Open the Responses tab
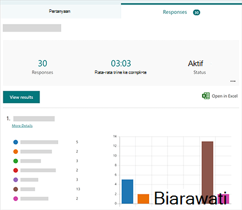This screenshot has height=210, width=242. tap(181, 12)
